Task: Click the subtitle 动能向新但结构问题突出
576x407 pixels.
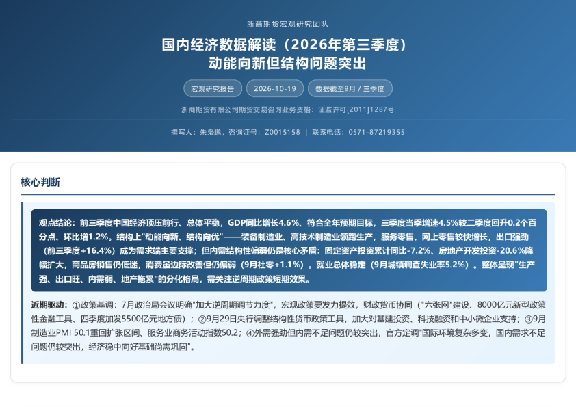Action: (x=287, y=63)
